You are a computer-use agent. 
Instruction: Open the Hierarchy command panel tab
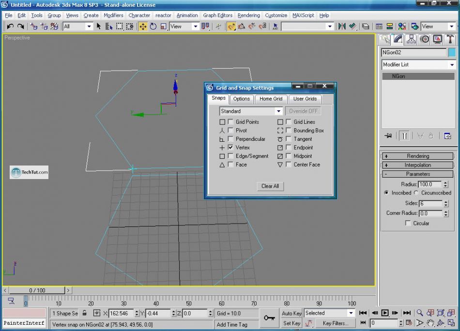click(412, 39)
